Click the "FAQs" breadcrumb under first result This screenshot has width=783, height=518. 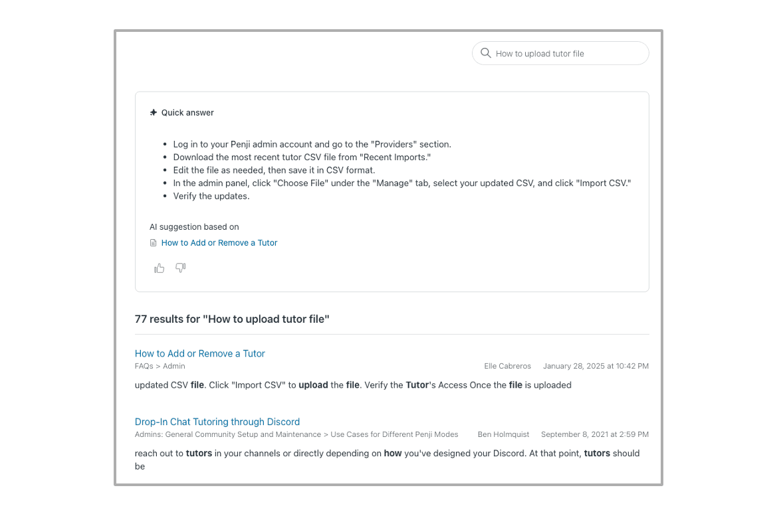tap(144, 366)
